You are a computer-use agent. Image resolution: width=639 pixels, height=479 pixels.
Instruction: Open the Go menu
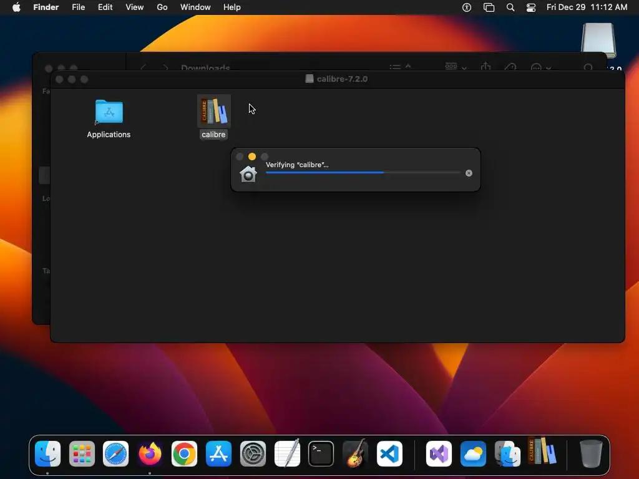coord(162,7)
